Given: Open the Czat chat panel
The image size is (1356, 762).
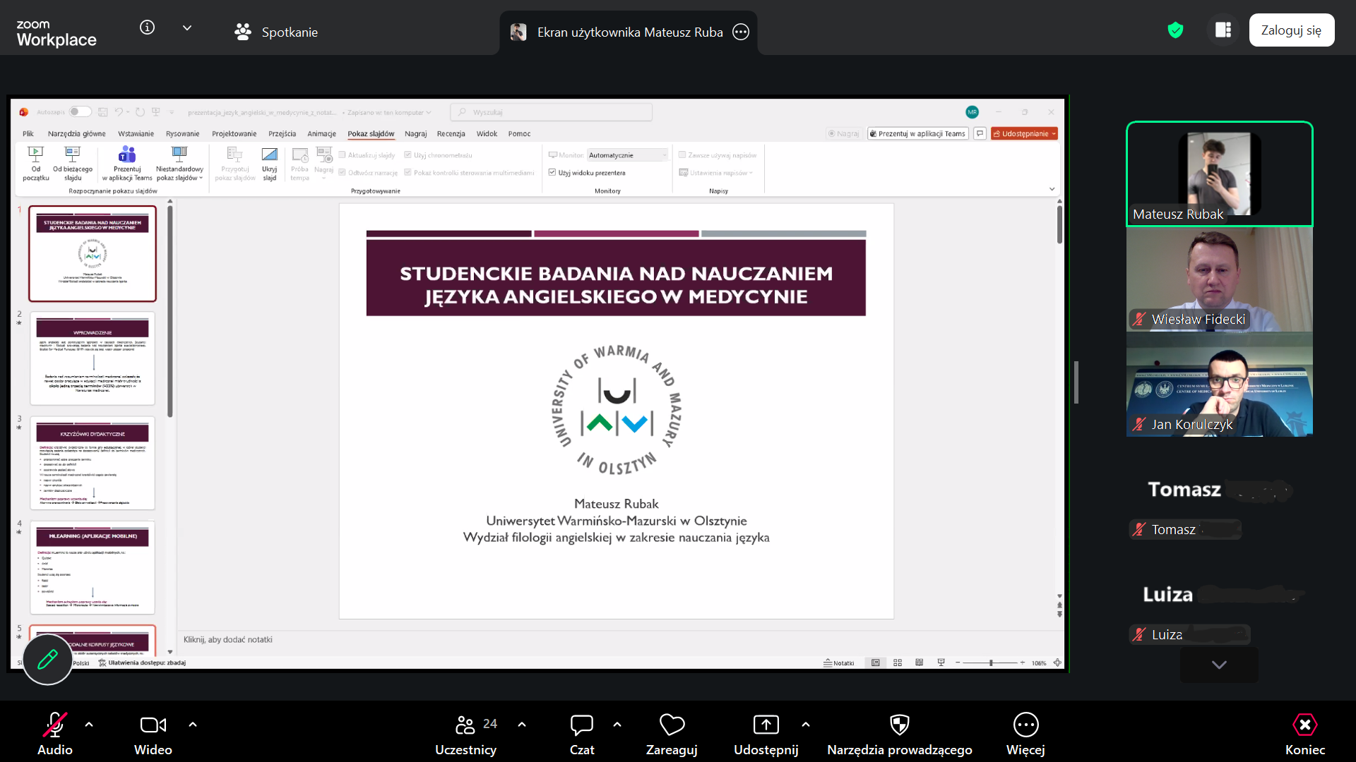Looking at the screenshot, I should tap(581, 725).
